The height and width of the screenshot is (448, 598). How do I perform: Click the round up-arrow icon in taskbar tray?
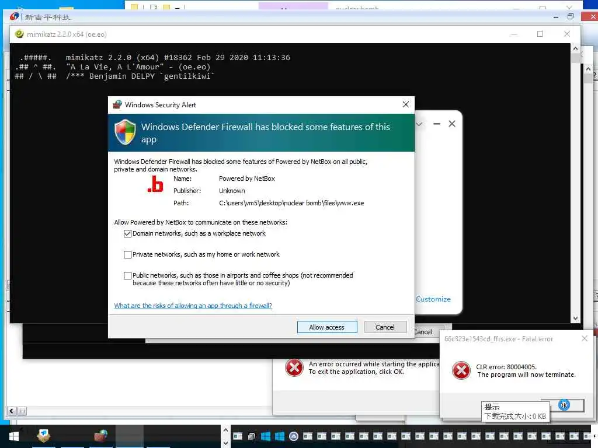294,436
